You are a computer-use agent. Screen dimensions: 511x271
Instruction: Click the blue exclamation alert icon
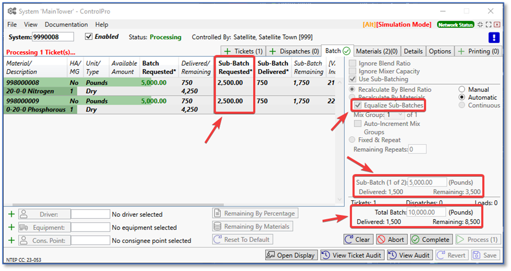tap(494, 37)
